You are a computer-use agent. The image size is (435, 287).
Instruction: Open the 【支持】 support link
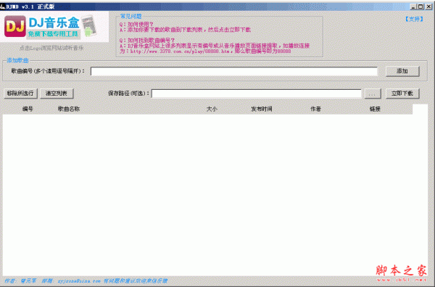(x=414, y=19)
